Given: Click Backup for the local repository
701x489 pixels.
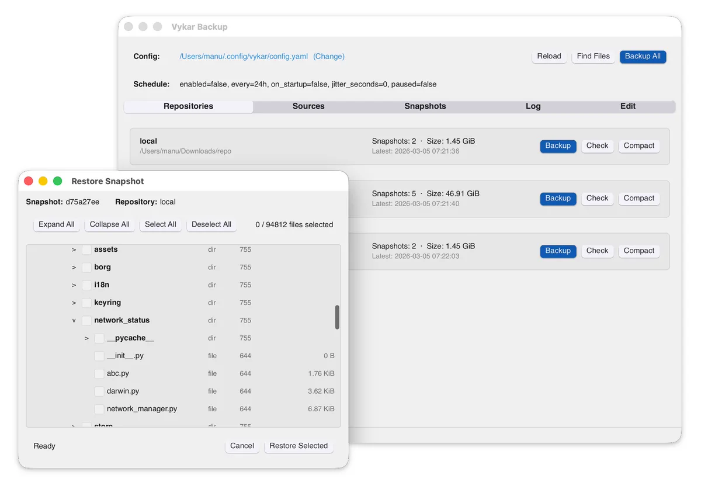Looking at the screenshot, I should [558, 146].
